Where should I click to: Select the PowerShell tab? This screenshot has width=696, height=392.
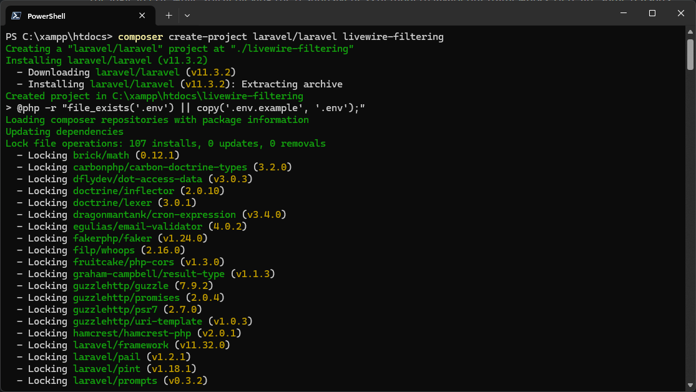81,16
